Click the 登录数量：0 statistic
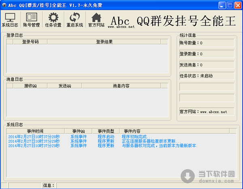 click(x=207, y=54)
